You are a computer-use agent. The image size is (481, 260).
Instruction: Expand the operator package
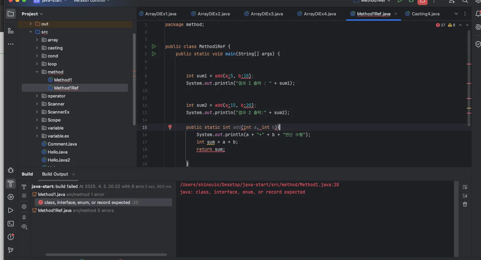point(37,96)
